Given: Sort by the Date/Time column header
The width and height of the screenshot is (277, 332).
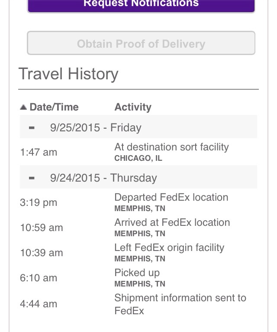Looking at the screenshot, I should 54,107.
